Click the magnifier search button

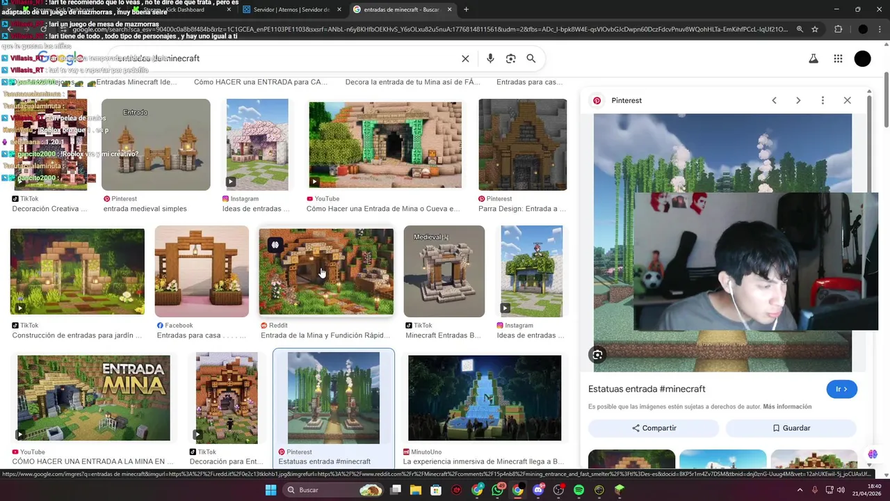(x=531, y=58)
